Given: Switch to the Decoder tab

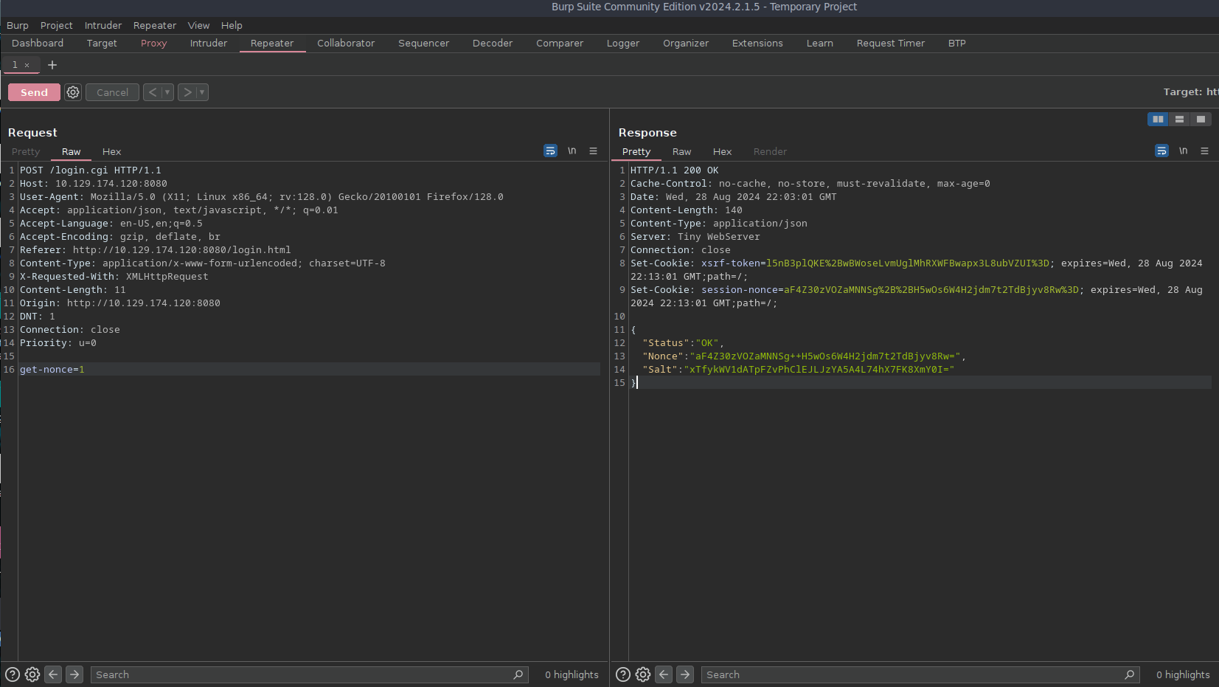Looking at the screenshot, I should tap(492, 44).
